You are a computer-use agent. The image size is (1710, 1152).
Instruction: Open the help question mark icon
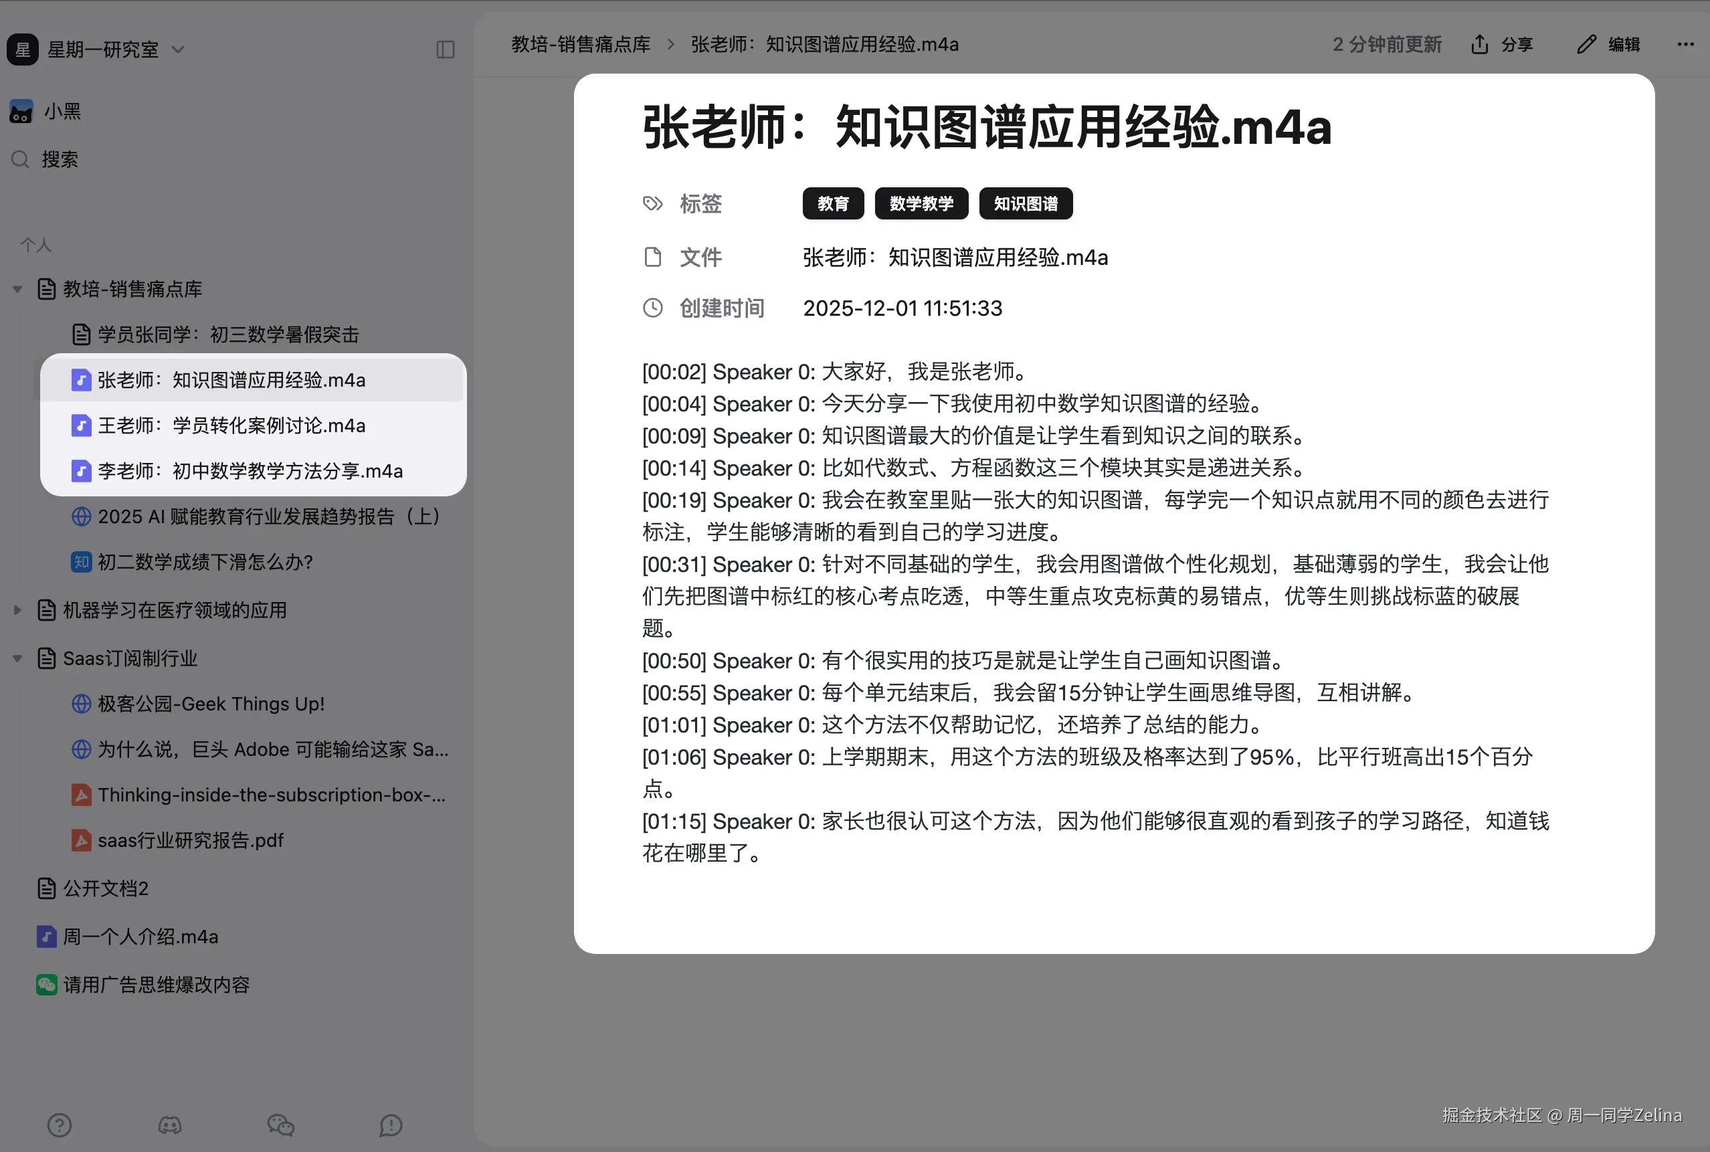[59, 1125]
